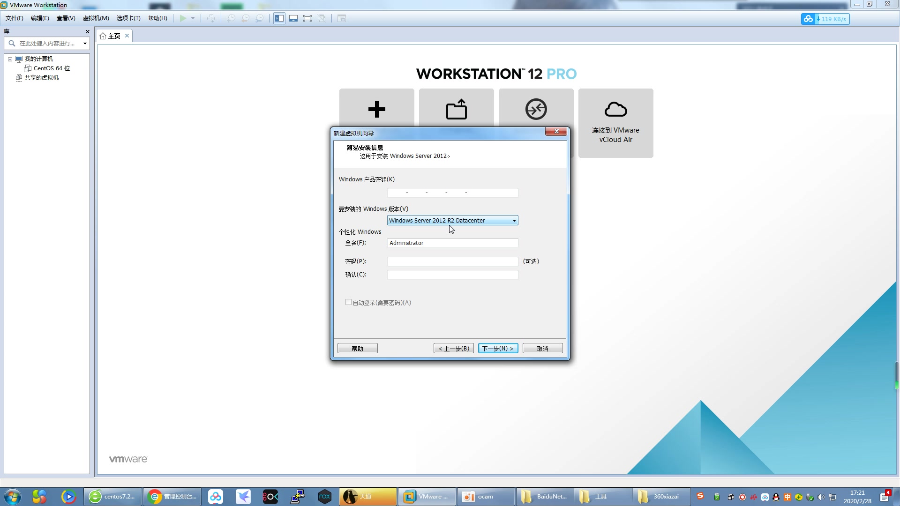Expand the library search dropdown arrow

click(x=85, y=43)
